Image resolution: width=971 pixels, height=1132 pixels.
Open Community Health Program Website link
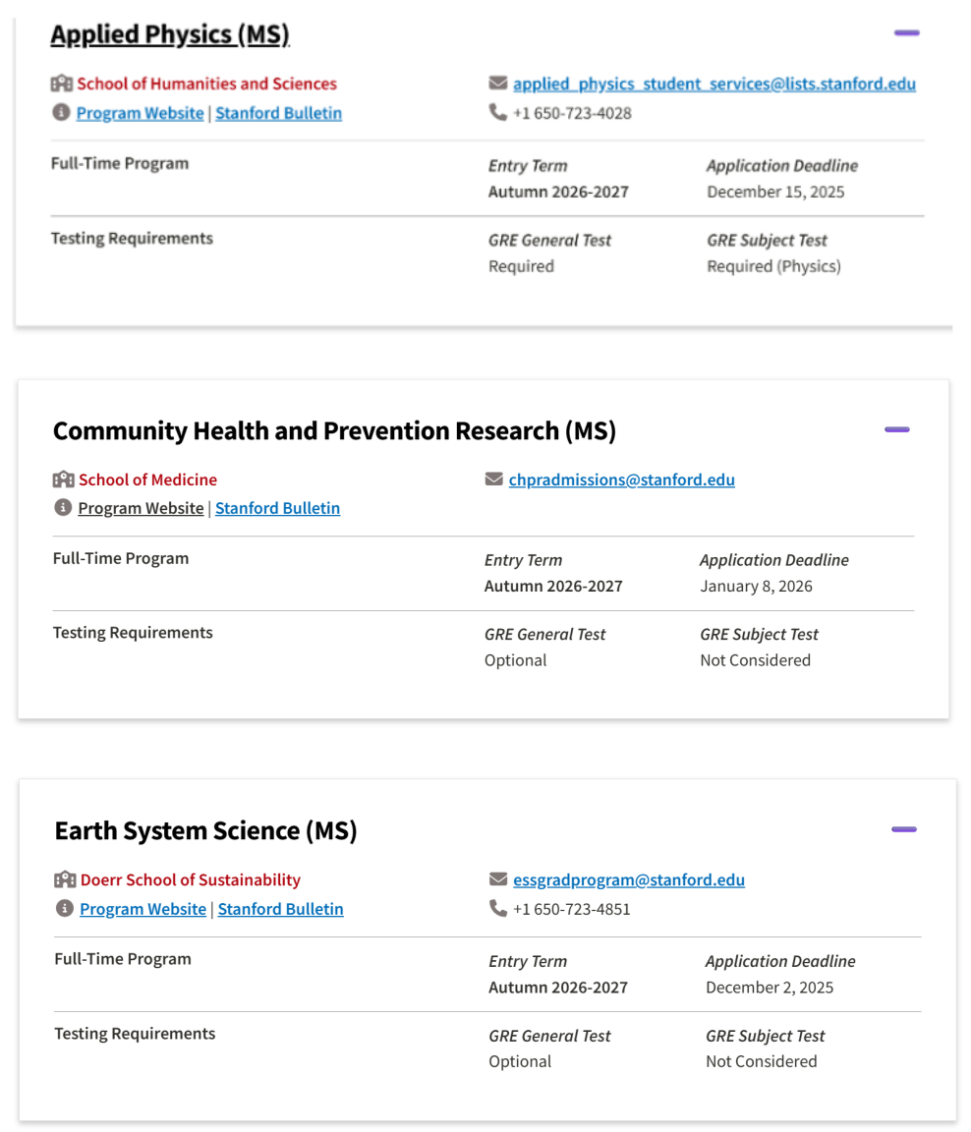point(141,508)
